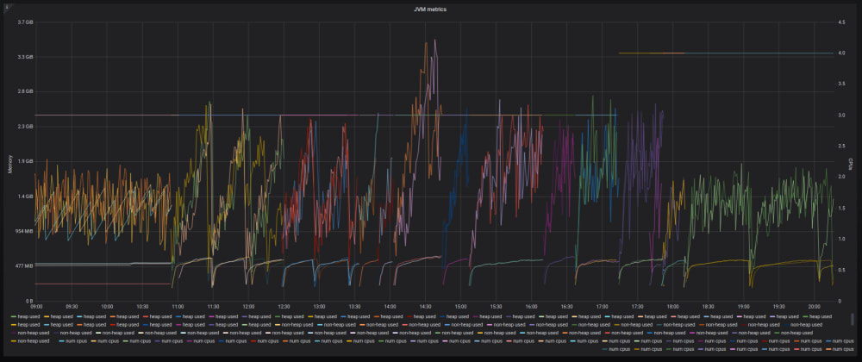The height and width of the screenshot is (362, 862).
Task: Click the 15:00 time axis label
Action: point(460,307)
